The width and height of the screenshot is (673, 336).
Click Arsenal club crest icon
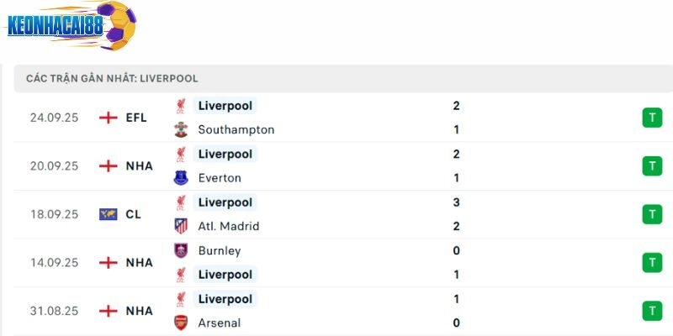pyautogui.click(x=181, y=323)
